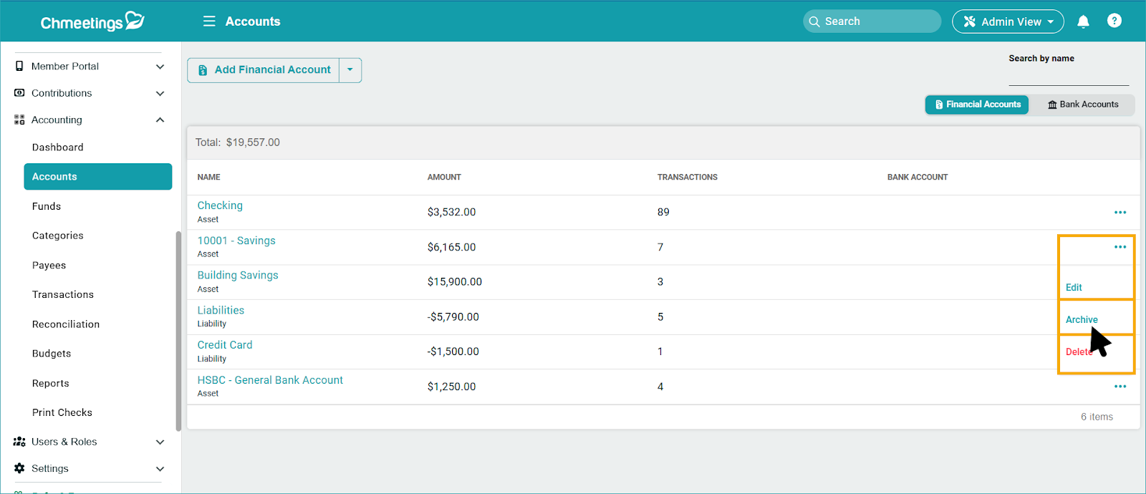The height and width of the screenshot is (494, 1146).
Task: Click the Settings gear in sidebar
Action: click(19, 468)
